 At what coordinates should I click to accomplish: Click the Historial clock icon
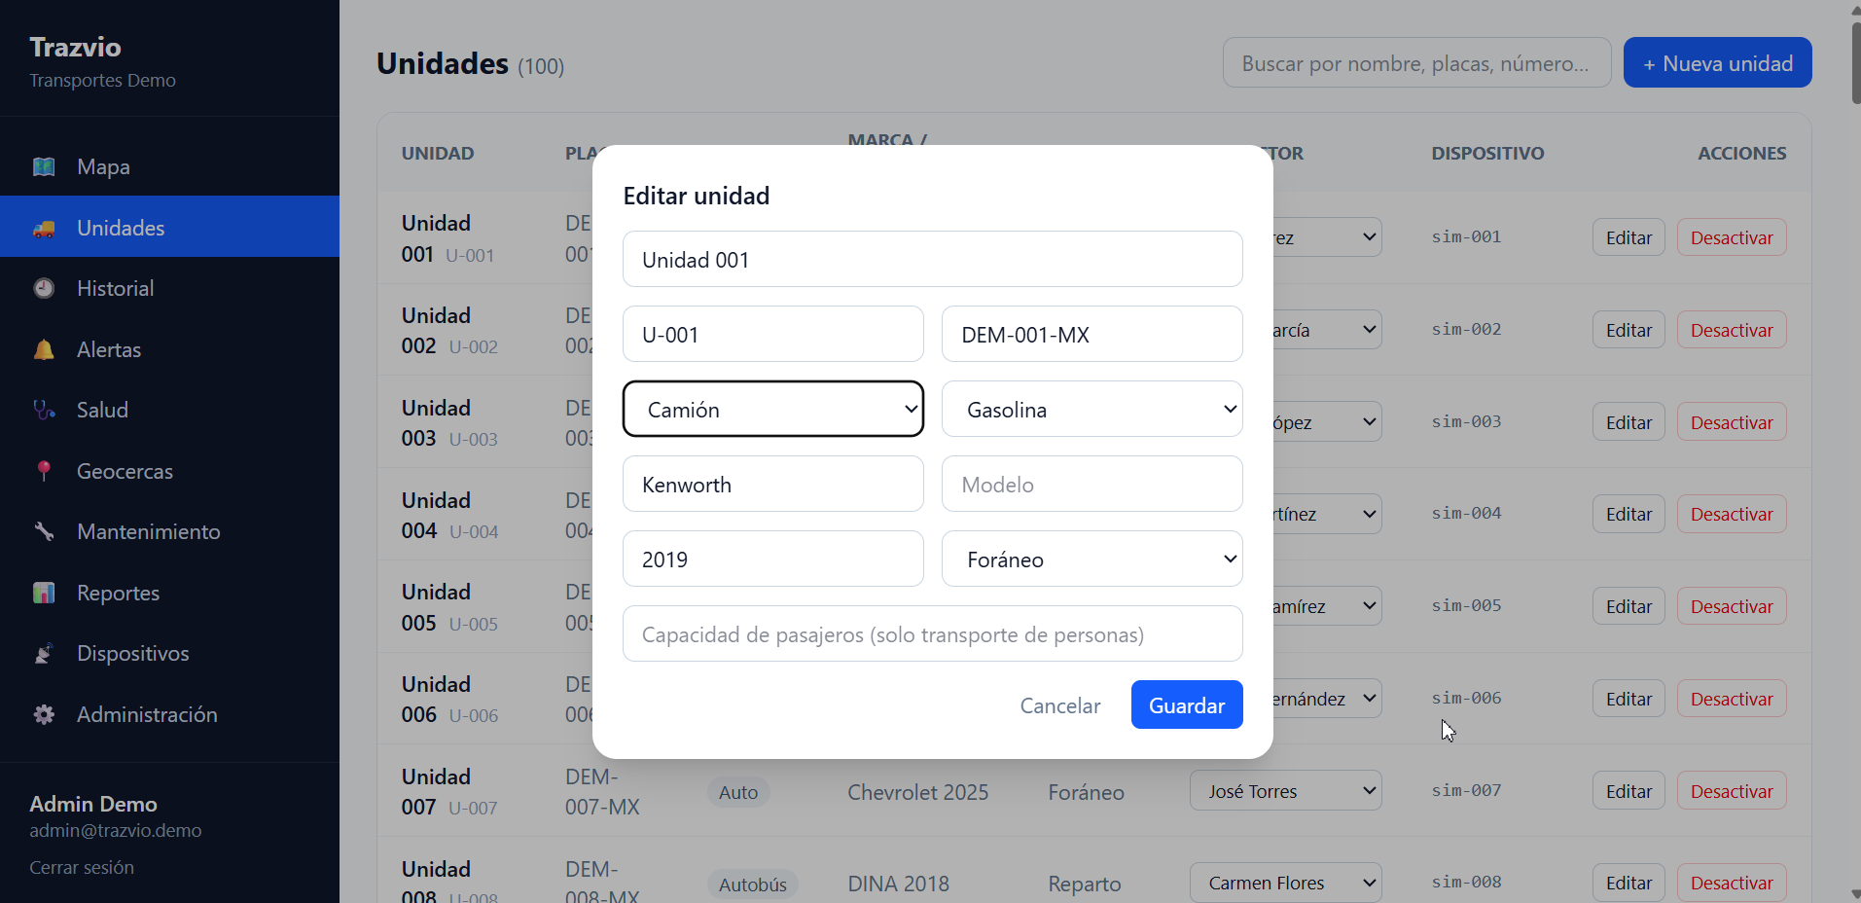pos(44,288)
